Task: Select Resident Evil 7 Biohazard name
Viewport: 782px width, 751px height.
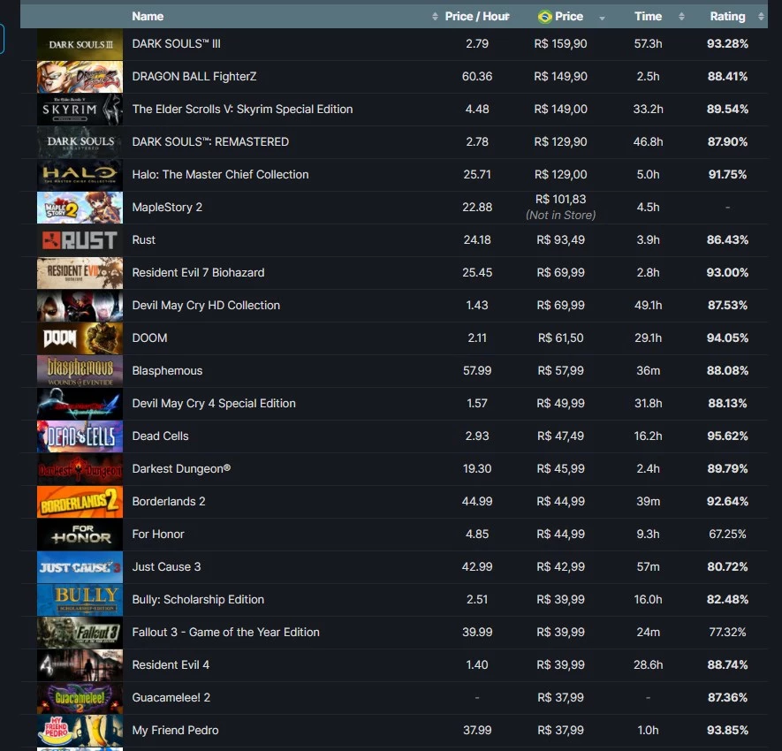Action: point(198,273)
